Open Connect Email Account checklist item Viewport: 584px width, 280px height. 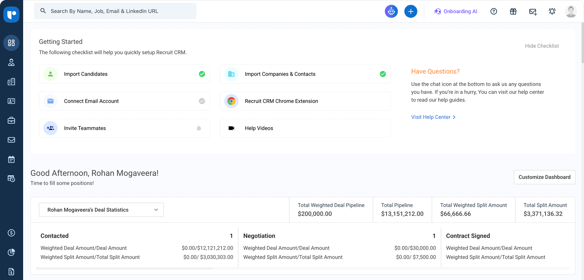[124, 101]
